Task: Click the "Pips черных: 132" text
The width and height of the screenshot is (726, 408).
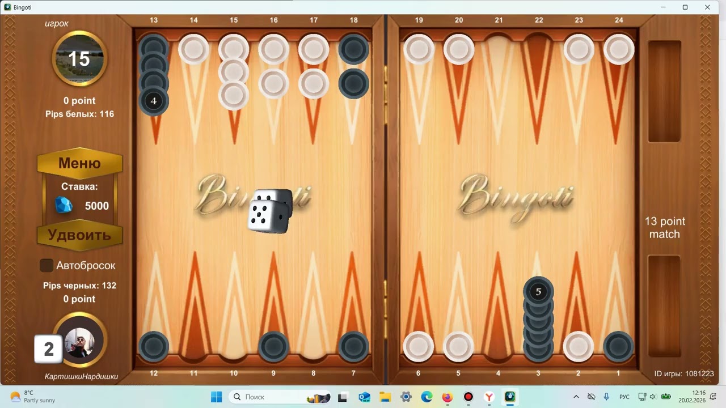Action: coord(79,286)
